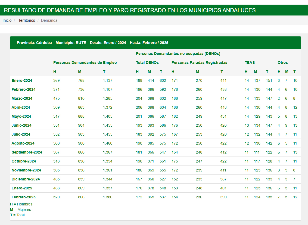Image resolution: width=308 pixels, height=225 pixels.
Task: Click the Febrero-2025 row label
Action: coord(23,197)
